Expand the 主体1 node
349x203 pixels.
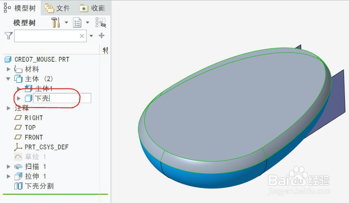[19, 89]
